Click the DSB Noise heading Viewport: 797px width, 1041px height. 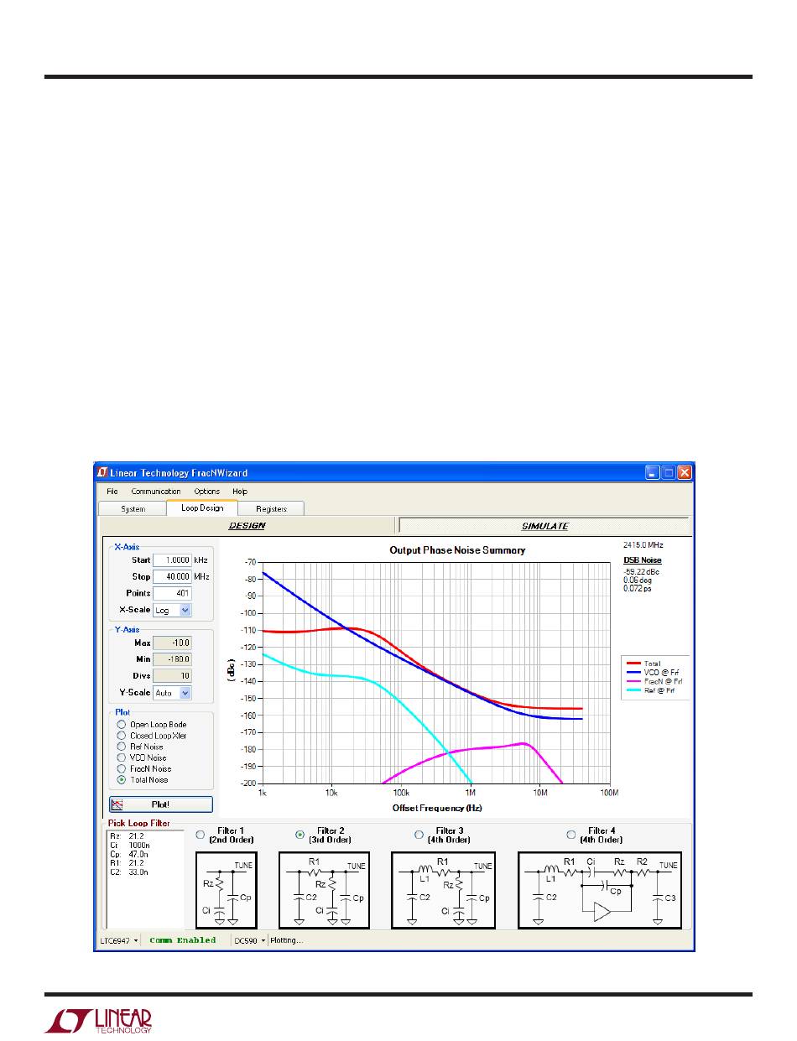pyautogui.click(x=642, y=560)
